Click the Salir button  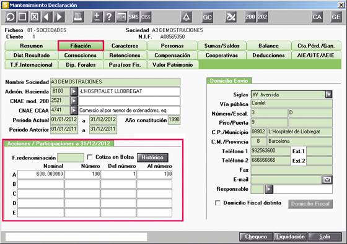coord(325,237)
